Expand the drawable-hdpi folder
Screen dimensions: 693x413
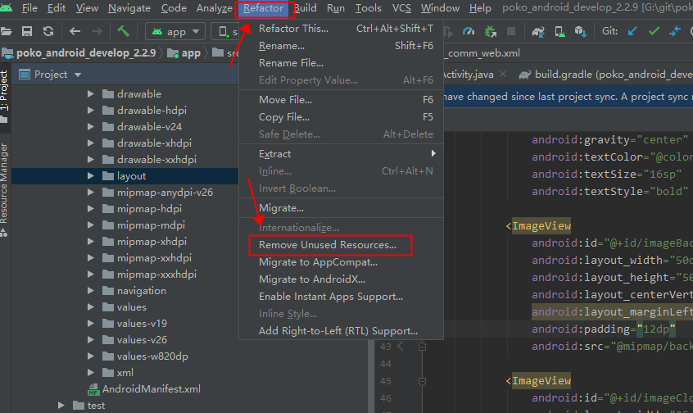click(x=91, y=110)
